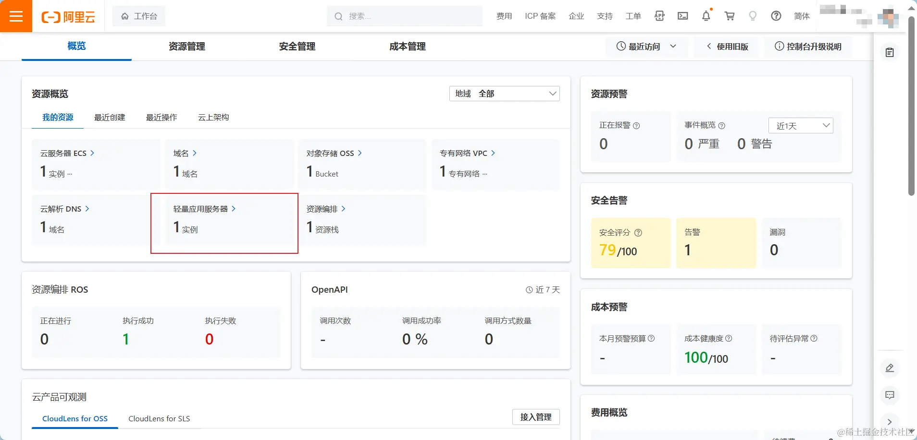Click help icon next to 本月预警预算
This screenshot has width=917, height=440.
[651, 338]
